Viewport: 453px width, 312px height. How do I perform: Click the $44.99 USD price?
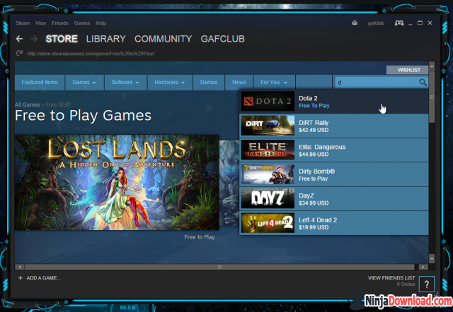pyautogui.click(x=314, y=155)
